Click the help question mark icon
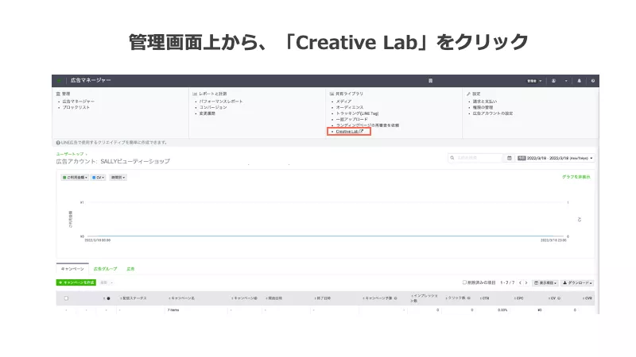 [592, 81]
